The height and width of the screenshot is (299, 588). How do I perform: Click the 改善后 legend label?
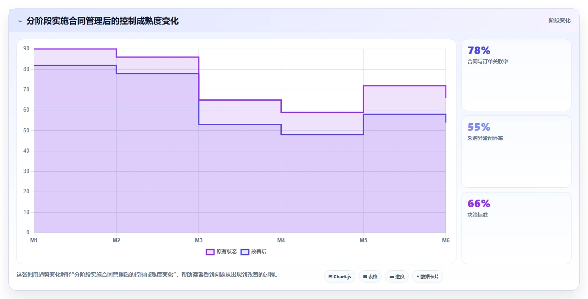point(259,252)
